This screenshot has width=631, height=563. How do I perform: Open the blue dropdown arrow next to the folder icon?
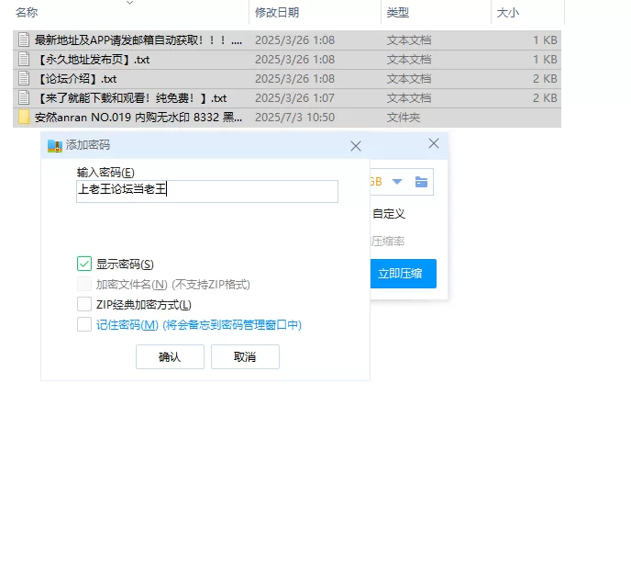pyautogui.click(x=397, y=182)
